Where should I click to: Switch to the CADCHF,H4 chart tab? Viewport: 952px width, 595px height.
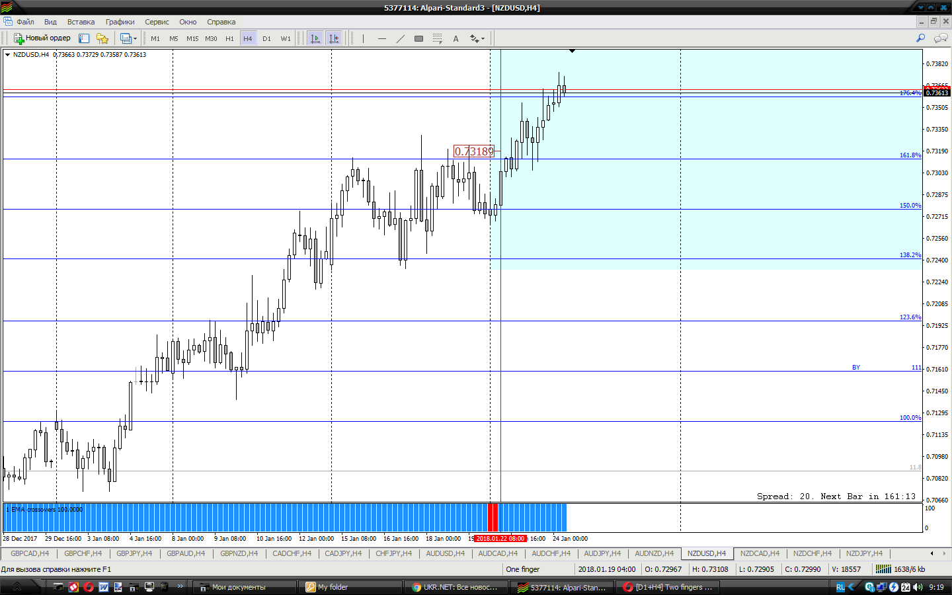pyautogui.click(x=292, y=553)
